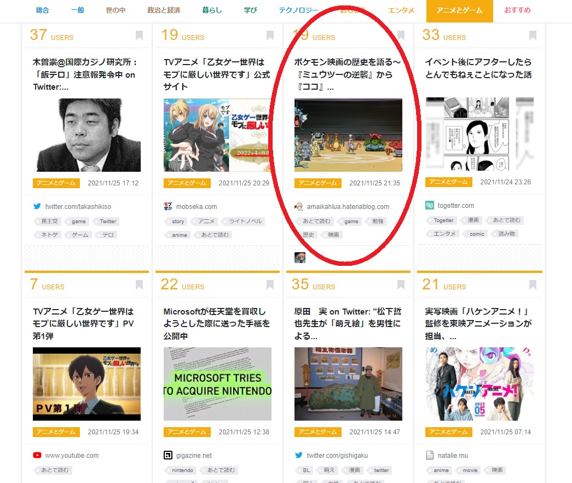Open the 政治と経済 category tab
572x483 pixels.
[164, 10]
